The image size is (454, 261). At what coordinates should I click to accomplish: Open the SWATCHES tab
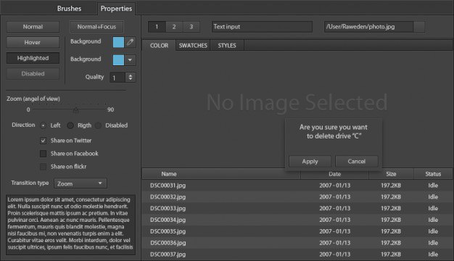pos(193,46)
